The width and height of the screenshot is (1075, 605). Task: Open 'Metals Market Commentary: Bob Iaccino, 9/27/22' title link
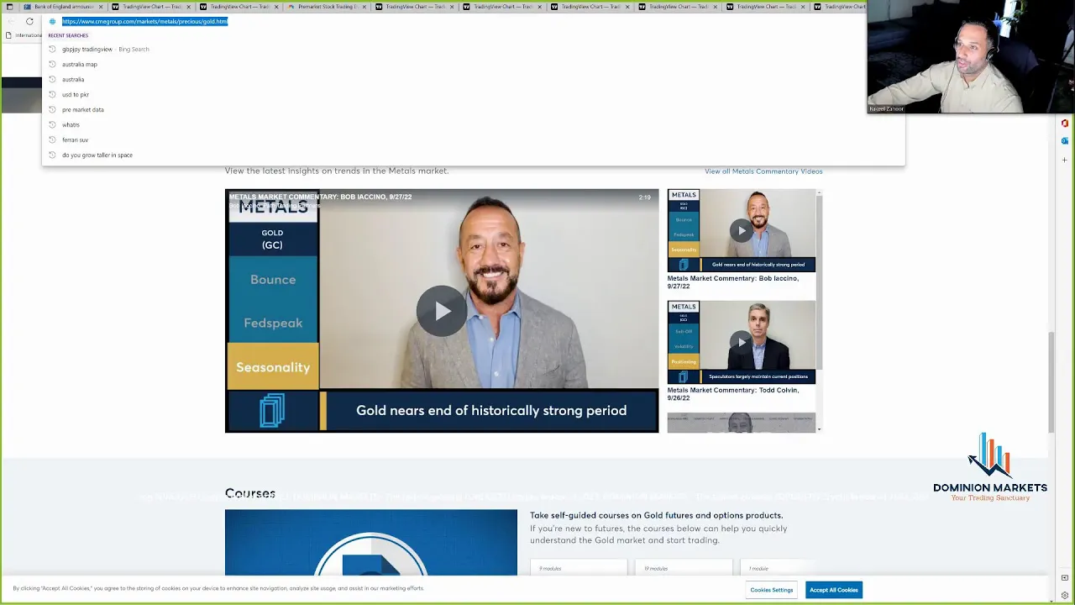(x=732, y=282)
